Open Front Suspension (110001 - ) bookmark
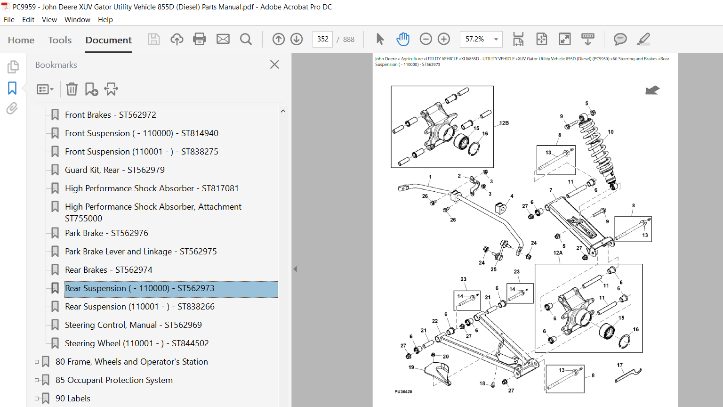 click(142, 152)
